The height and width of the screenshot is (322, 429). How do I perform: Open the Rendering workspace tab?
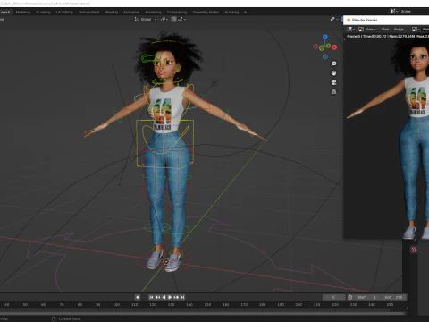(154, 13)
